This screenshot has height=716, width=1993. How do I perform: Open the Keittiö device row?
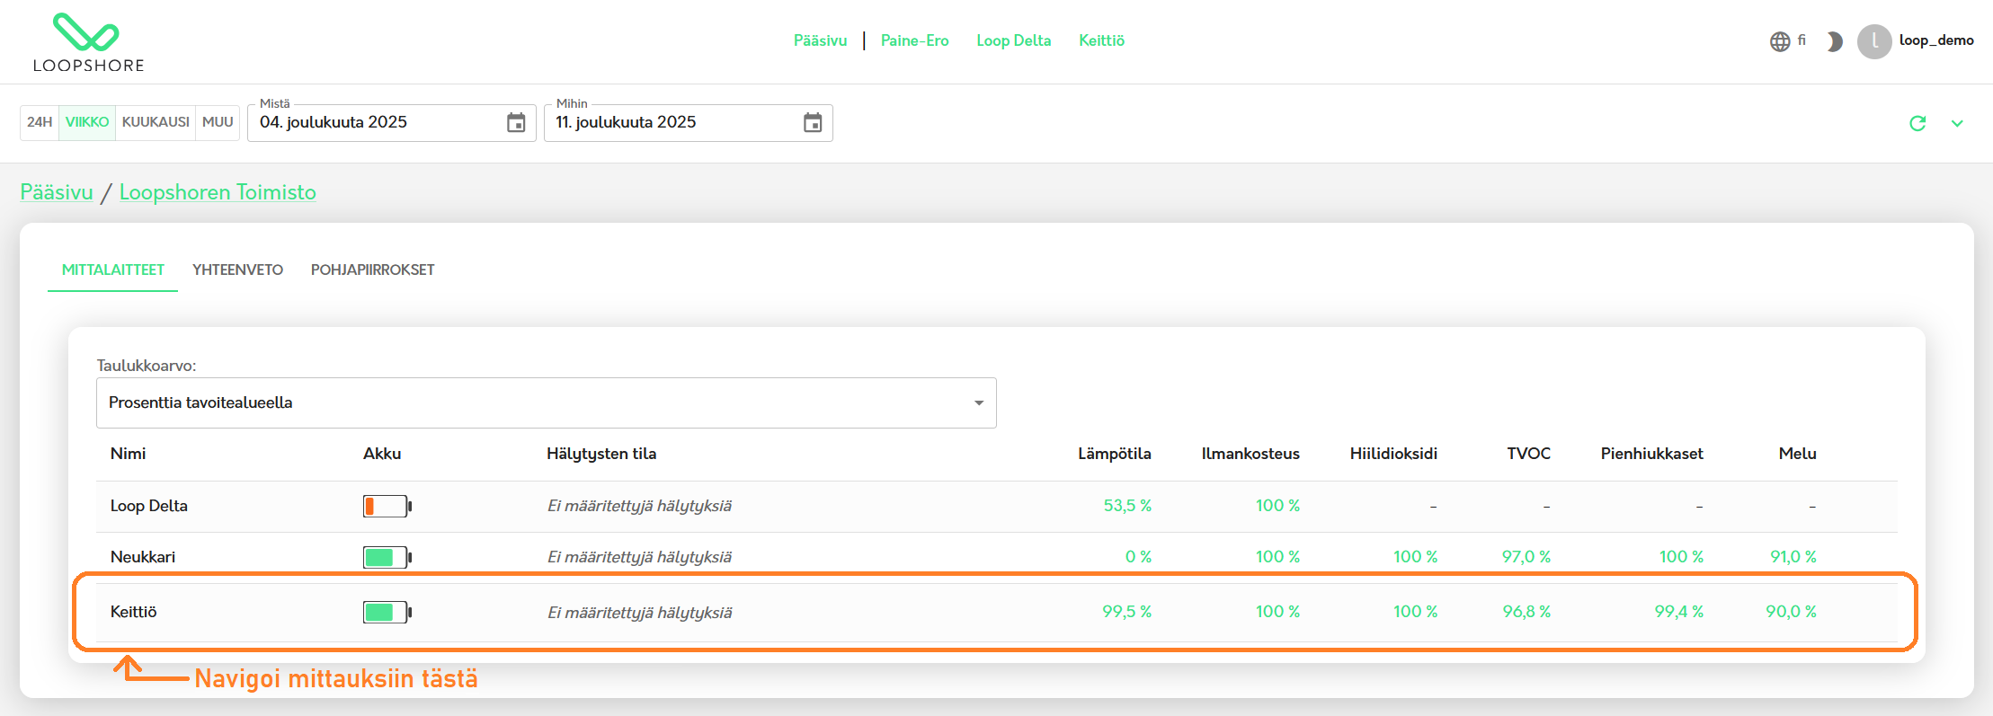click(996, 612)
